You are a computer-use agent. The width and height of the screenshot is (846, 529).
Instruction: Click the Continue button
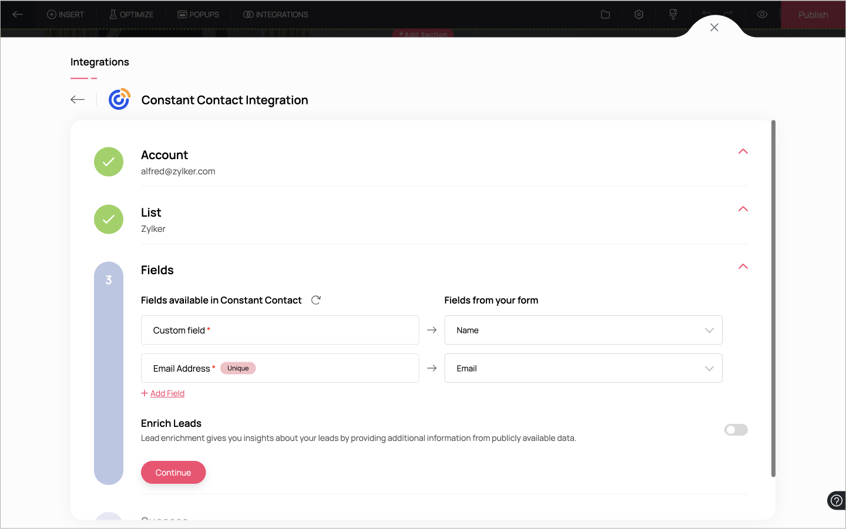(173, 473)
